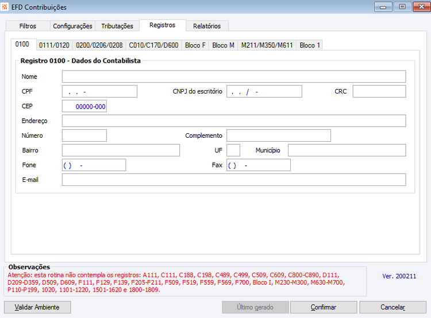Open the C010/C170/D600 sub-tab
Image resolution: width=431 pixels, height=318 pixels.
(153, 45)
